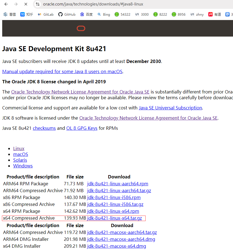This screenshot has width=233, height=251.
Task: Open the 百度 bookmark
Action: pyautogui.click(x=87, y=14)
